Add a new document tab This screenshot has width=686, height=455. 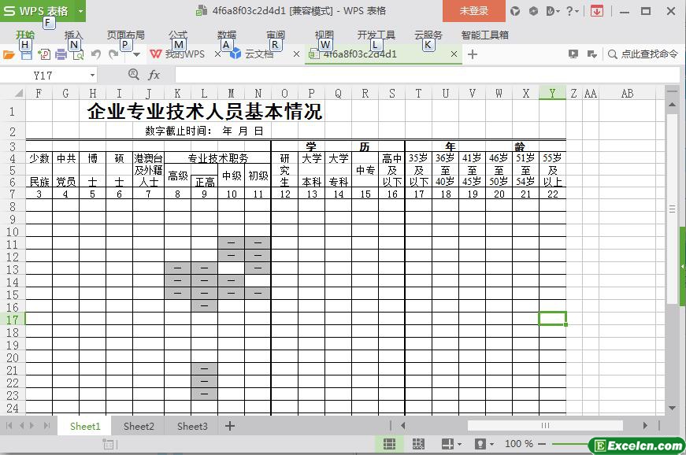tap(473, 54)
